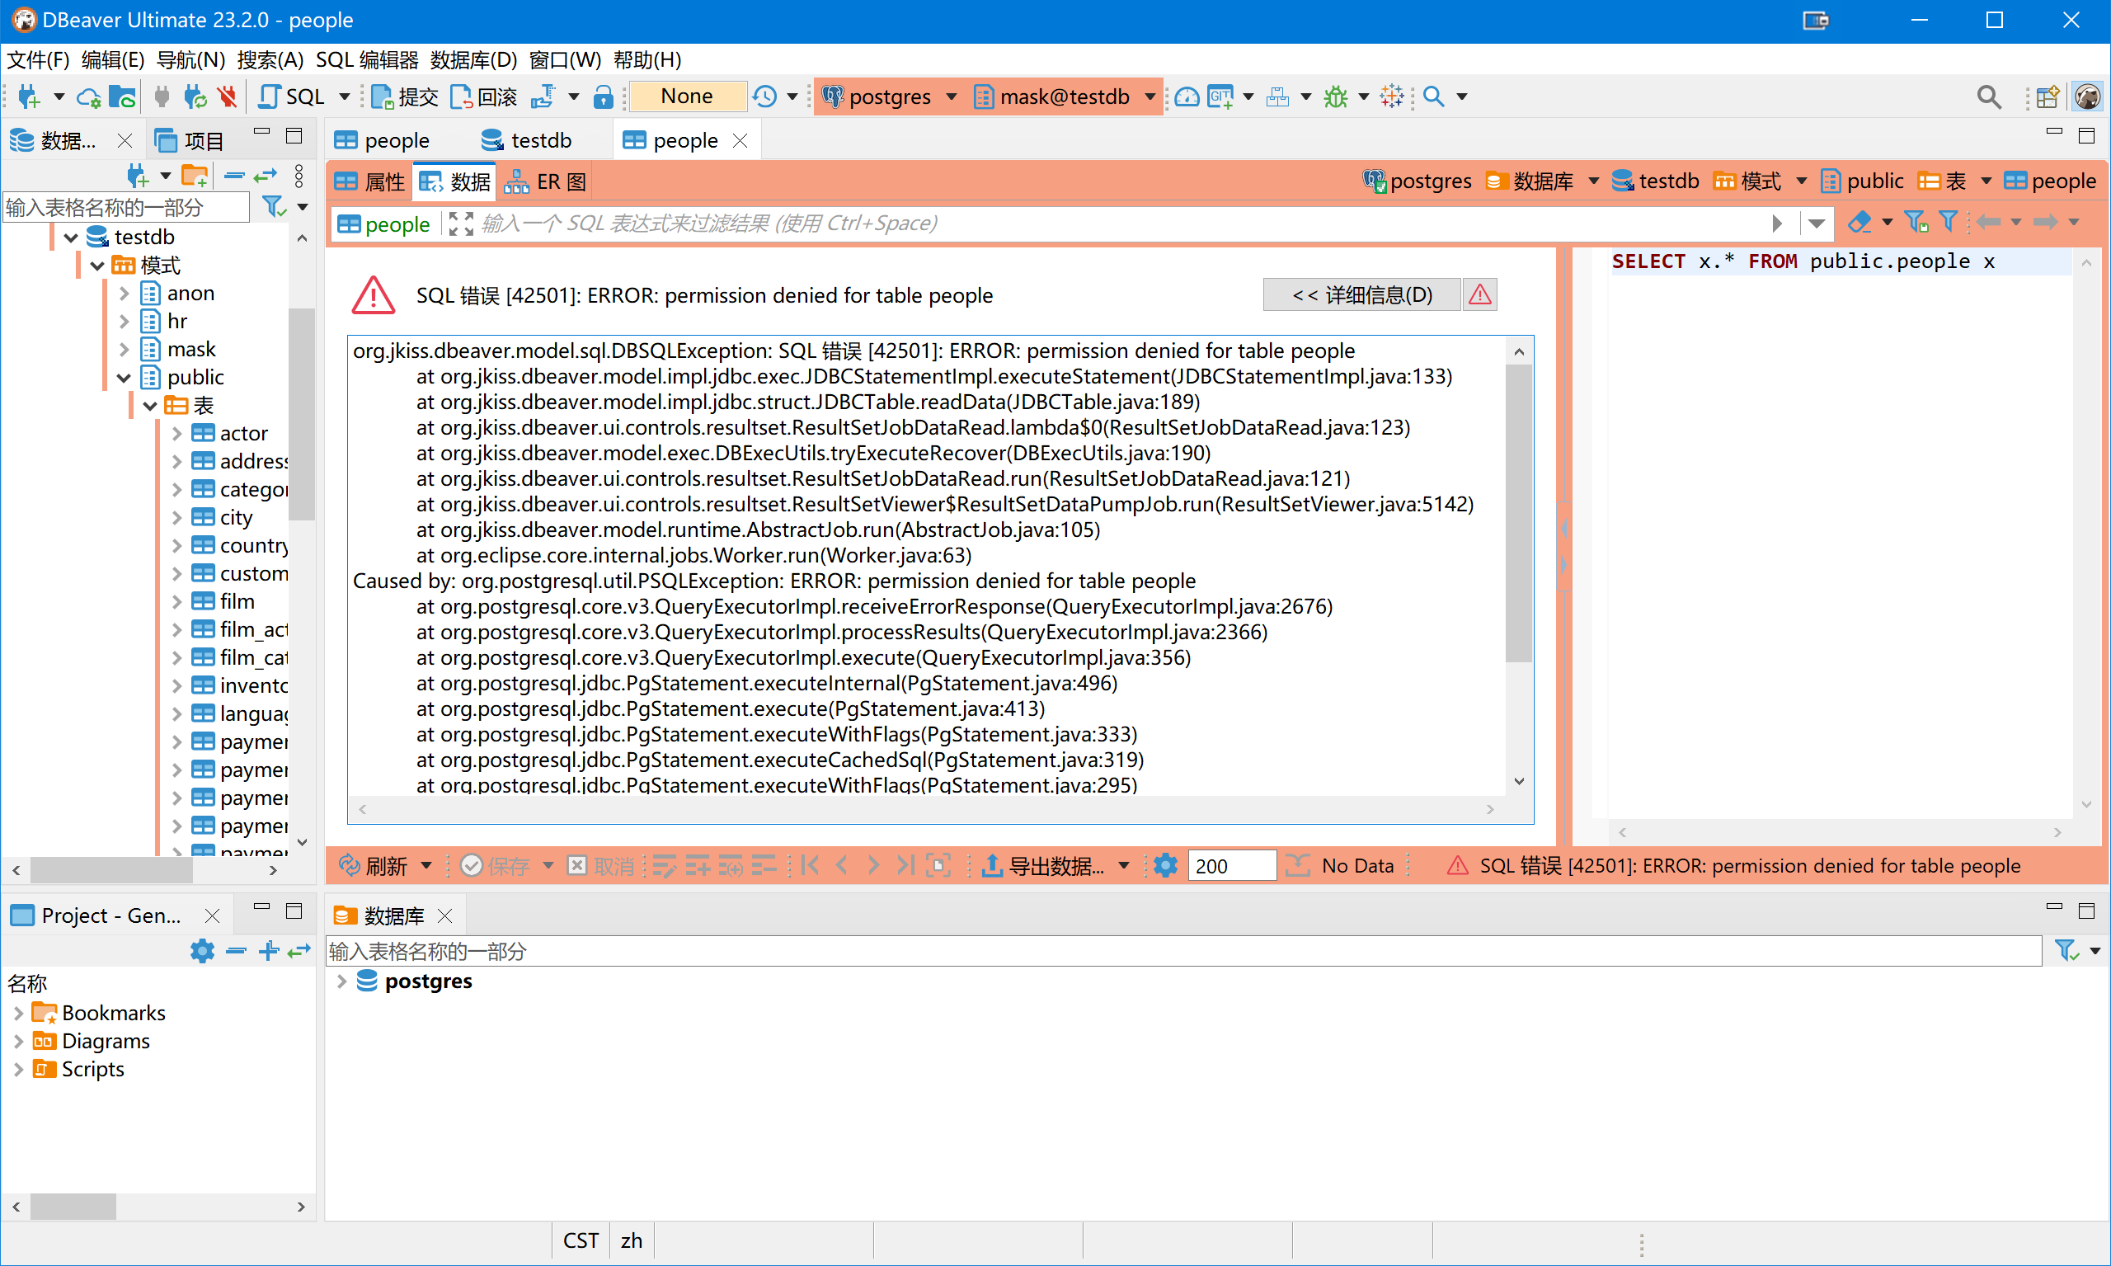The height and width of the screenshot is (1266, 2111).
Task: Expand the postgres node in 数据库 panel
Action: coord(341,981)
